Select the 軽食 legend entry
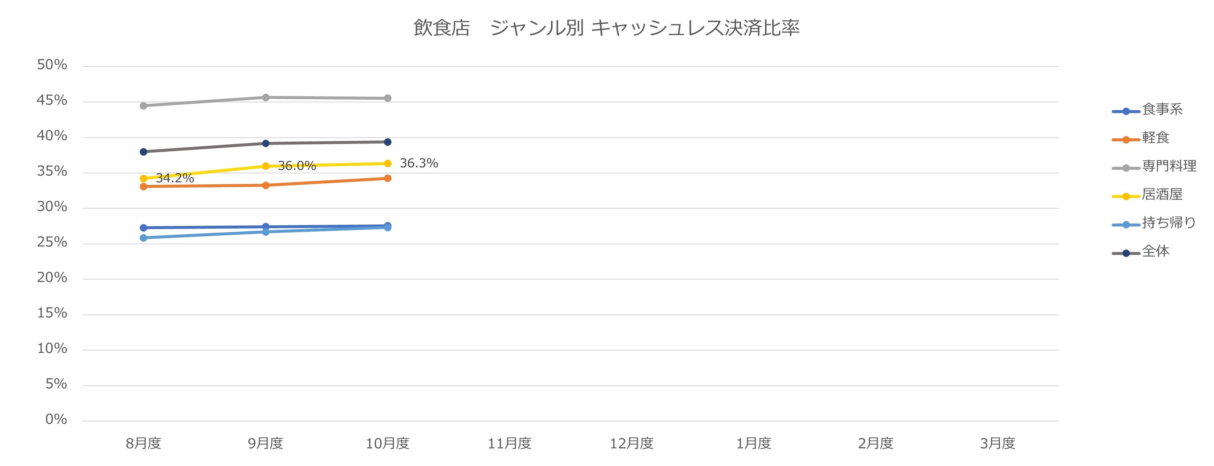Viewport: 1214px width, 466px height. 1155,138
